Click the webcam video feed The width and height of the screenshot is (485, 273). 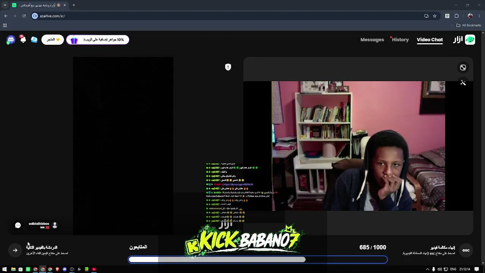coord(358,146)
